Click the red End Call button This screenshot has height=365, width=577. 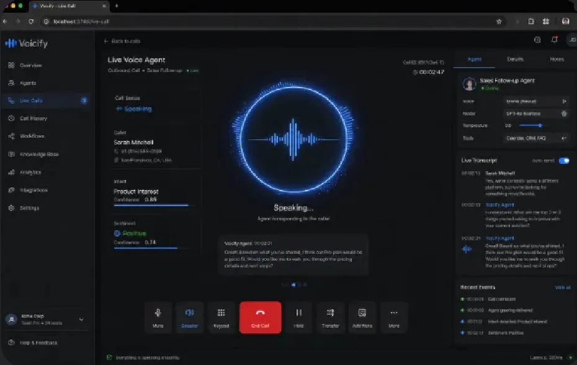tap(260, 317)
